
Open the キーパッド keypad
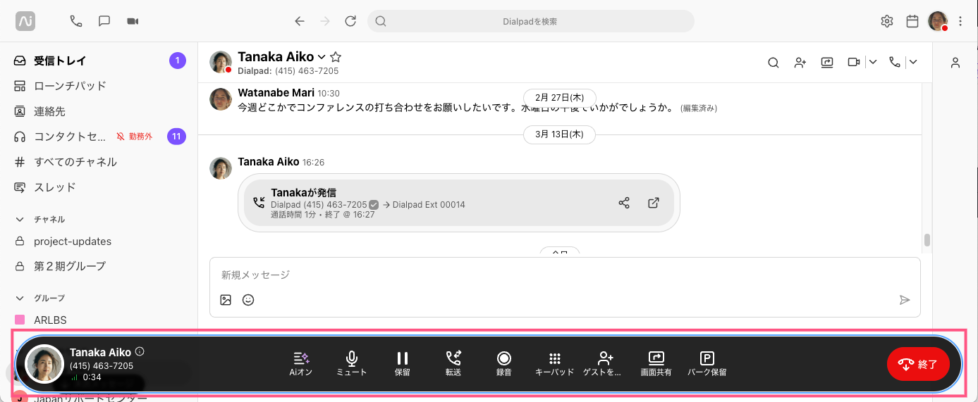555,364
